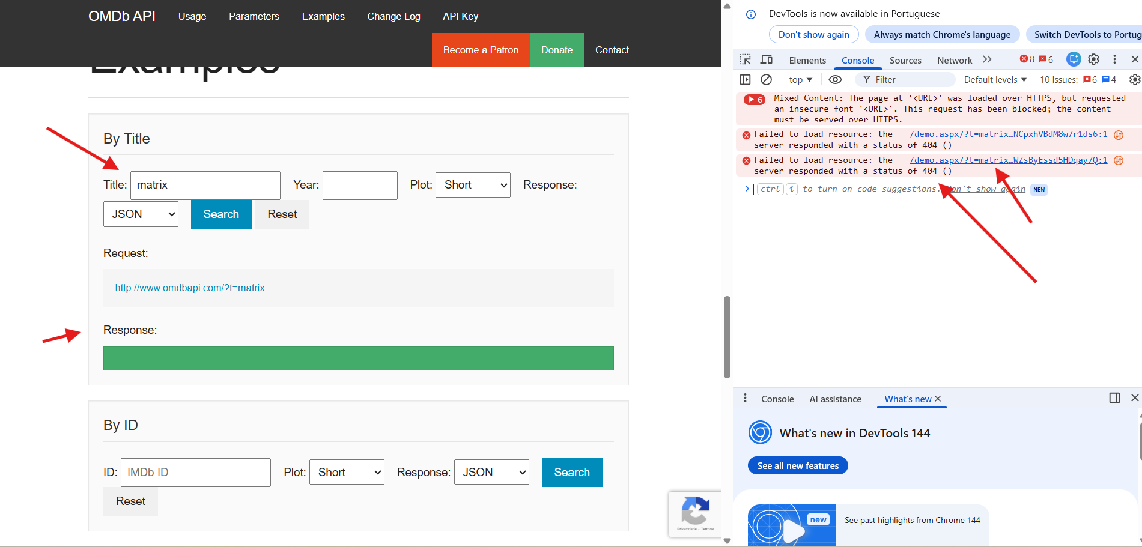Click the 10 Issues error count 6

click(1090, 79)
